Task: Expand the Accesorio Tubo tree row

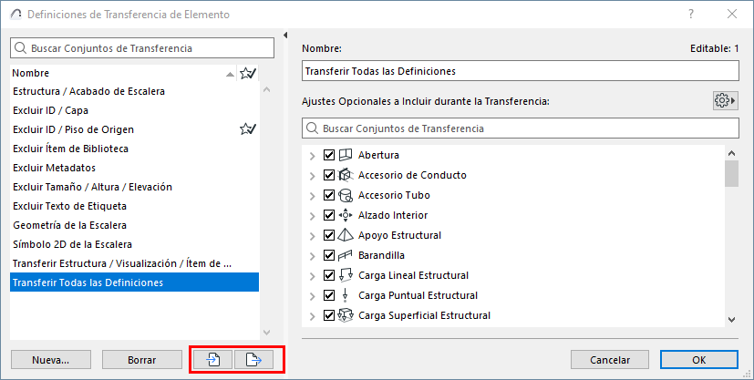Action: tap(314, 195)
